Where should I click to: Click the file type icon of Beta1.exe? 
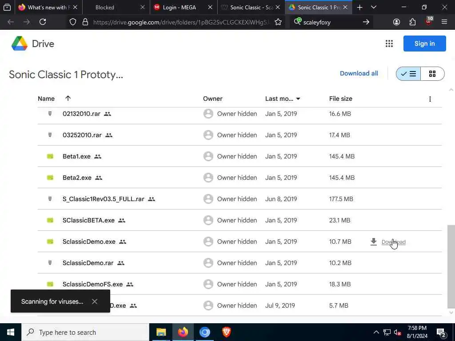(x=50, y=156)
